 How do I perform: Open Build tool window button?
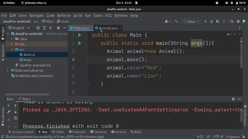point(136,132)
